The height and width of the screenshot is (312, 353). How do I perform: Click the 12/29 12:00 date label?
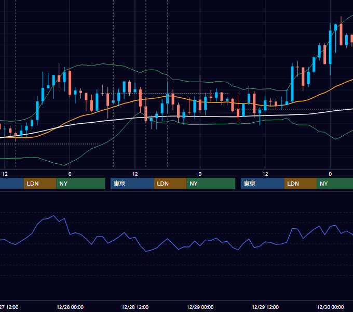tap(265, 307)
